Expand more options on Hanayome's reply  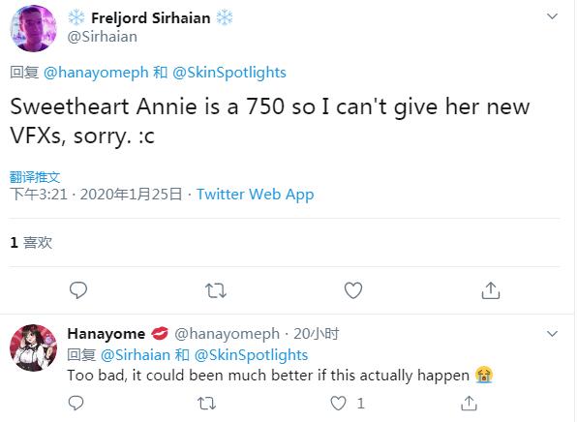[552, 334]
